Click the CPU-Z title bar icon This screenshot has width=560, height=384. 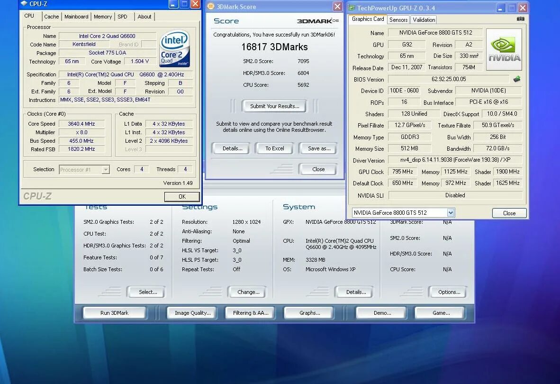[x=24, y=4]
